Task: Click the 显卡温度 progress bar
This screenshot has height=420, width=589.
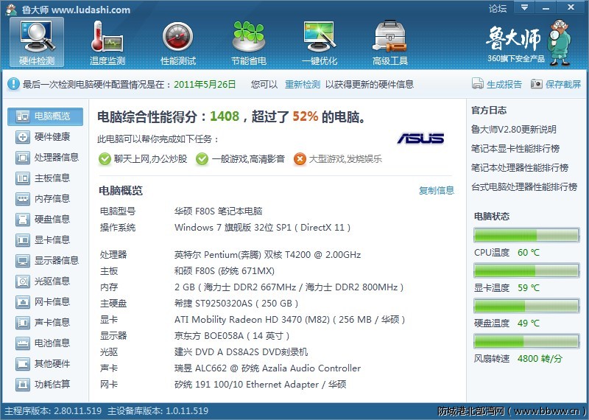Action: (526, 270)
